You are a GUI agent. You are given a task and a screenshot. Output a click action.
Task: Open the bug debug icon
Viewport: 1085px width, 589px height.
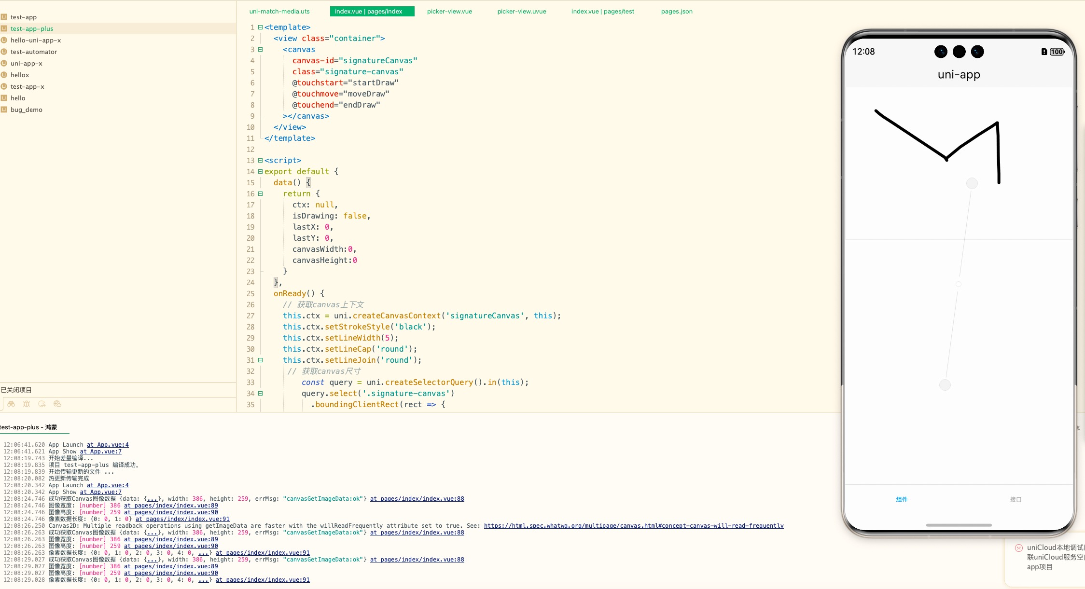click(x=27, y=404)
